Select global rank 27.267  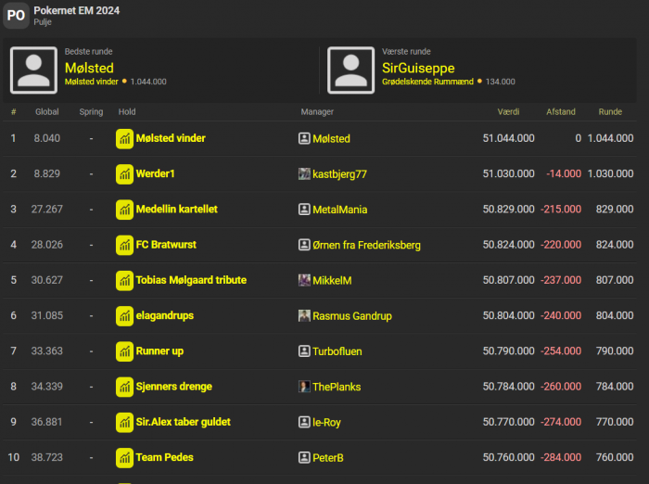click(x=46, y=210)
